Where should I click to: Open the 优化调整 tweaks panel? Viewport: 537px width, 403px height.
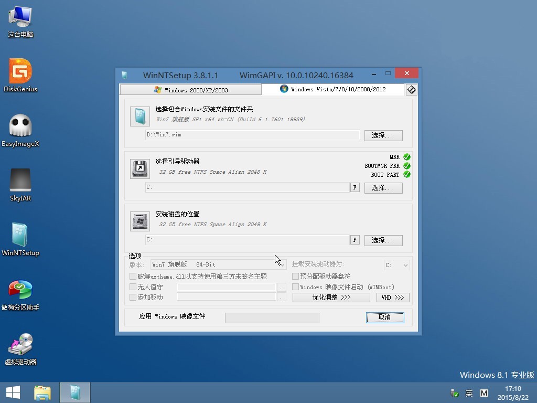pyautogui.click(x=331, y=297)
